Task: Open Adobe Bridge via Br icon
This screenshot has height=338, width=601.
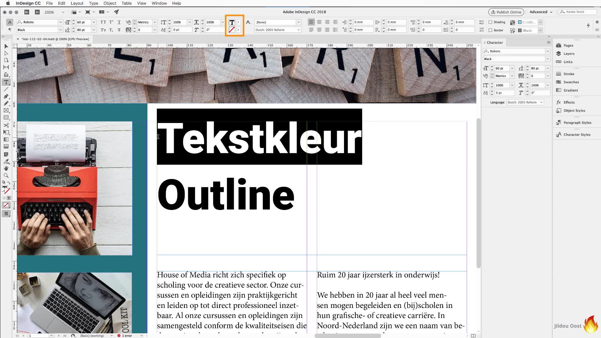Action: tap(27, 12)
